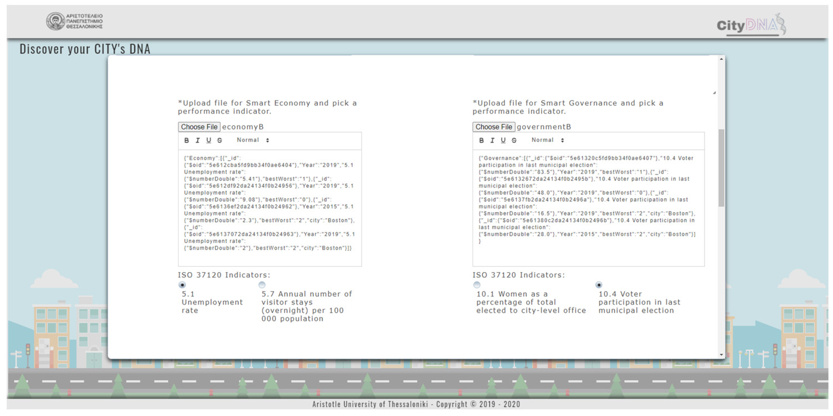
Task: Click Choose File for Smart Economy
Action: [199, 127]
